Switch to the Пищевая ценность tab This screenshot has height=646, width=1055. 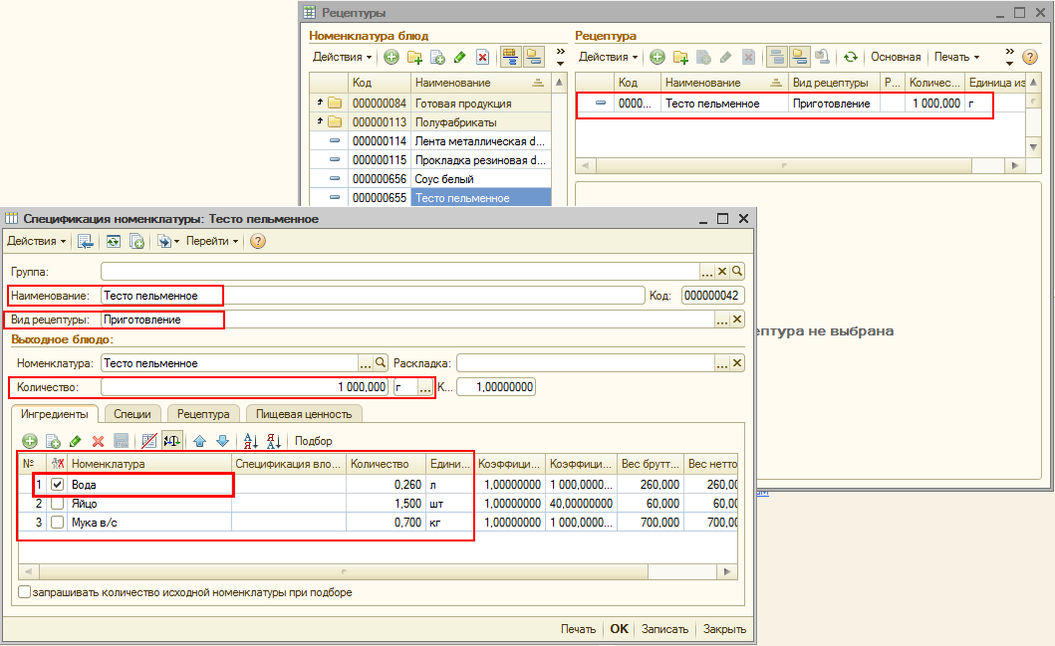pyautogui.click(x=303, y=414)
